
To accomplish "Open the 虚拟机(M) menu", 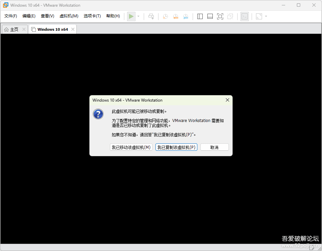I will [x=69, y=16].
